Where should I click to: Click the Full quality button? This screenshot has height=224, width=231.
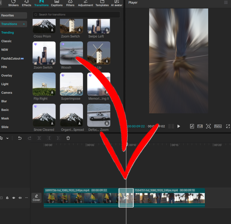pos(200,126)
